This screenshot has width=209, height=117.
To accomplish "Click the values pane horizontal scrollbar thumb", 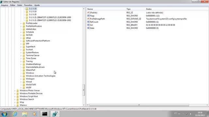I will [x=139, y=105].
